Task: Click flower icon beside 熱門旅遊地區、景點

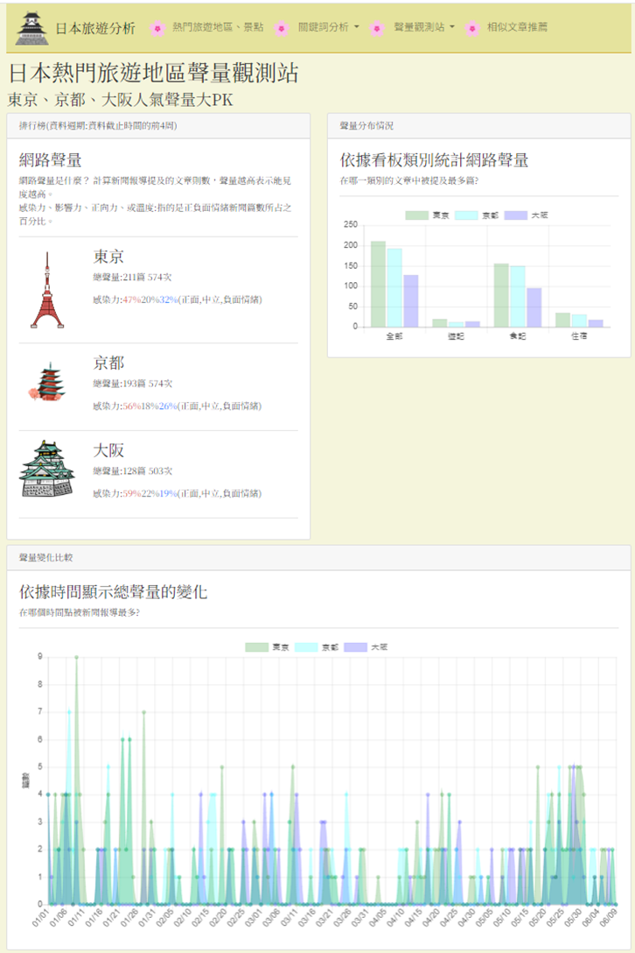Action: (x=157, y=28)
